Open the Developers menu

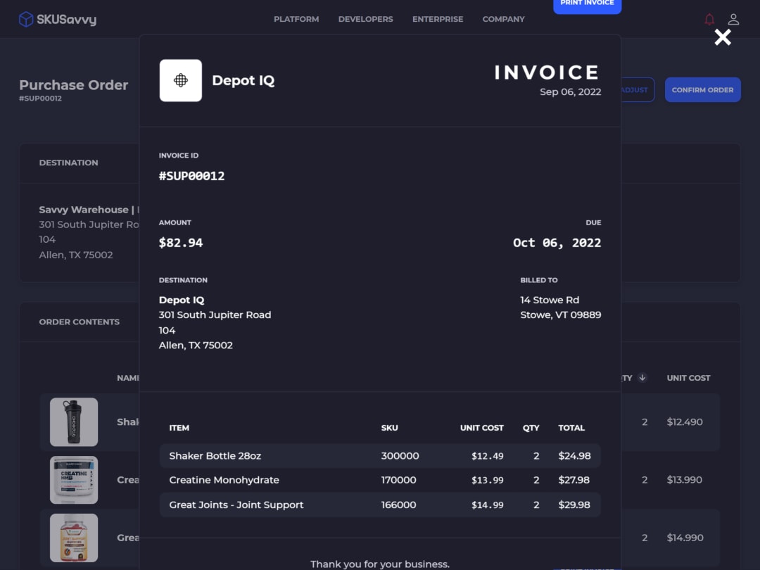pos(365,20)
